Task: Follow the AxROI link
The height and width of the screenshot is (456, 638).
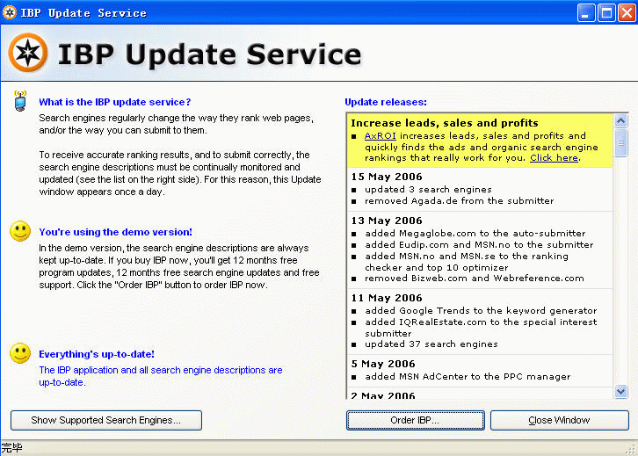Action: (380, 136)
